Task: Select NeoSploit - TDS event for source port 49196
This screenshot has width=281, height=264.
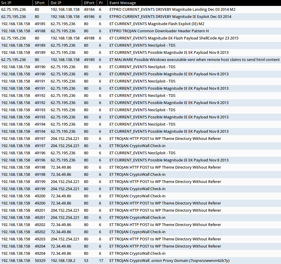Action: (140, 153)
